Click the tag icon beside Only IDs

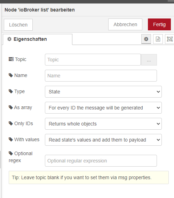(11, 123)
